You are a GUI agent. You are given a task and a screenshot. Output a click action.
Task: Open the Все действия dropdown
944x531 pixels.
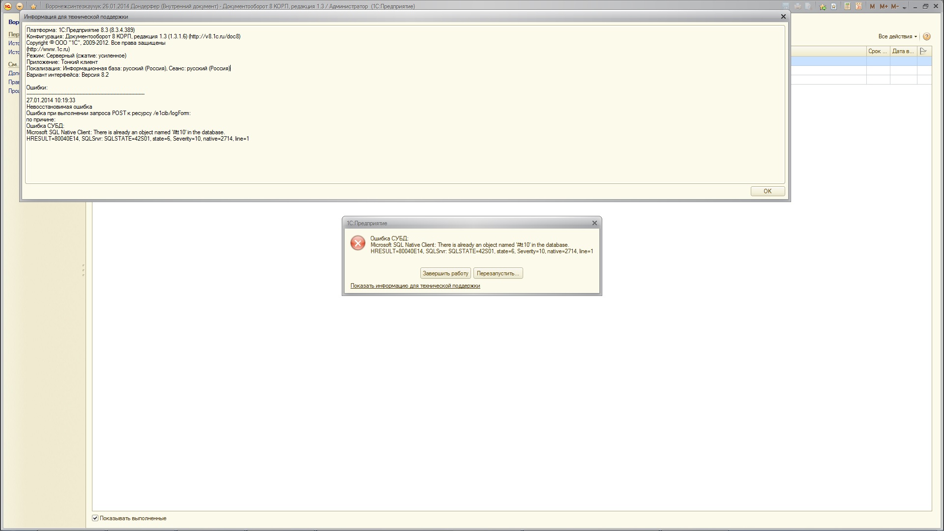(897, 36)
